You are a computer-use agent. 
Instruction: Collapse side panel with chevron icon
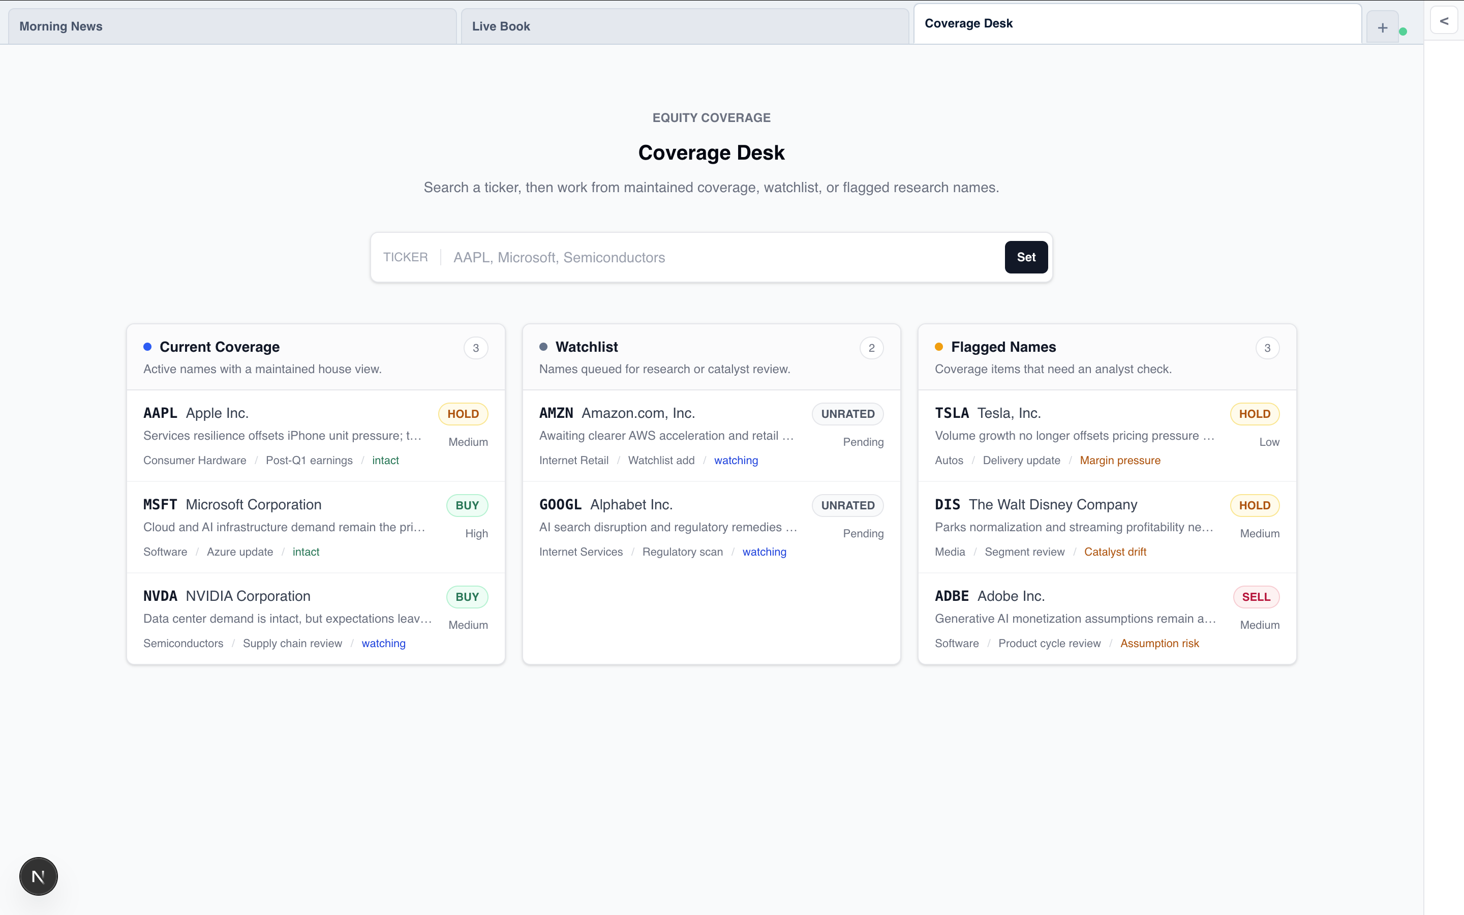pos(1444,21)
